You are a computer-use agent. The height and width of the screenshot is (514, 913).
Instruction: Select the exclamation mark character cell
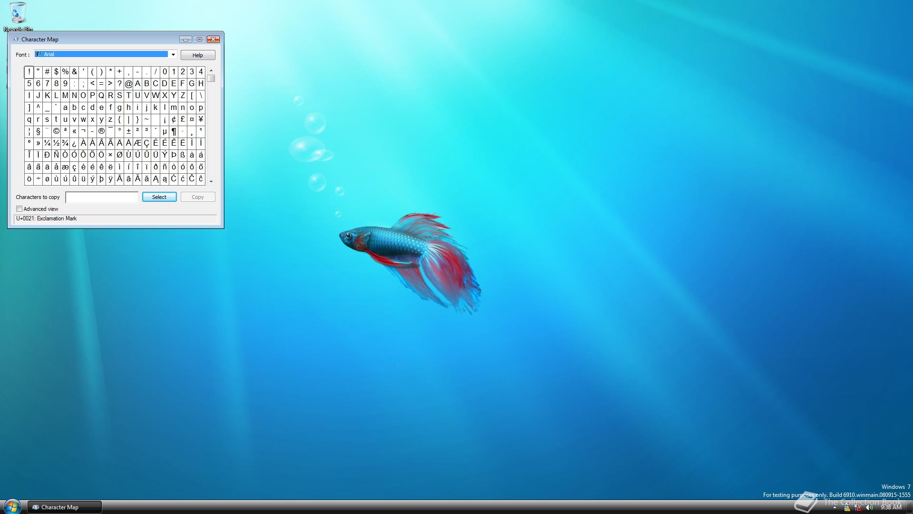29,72
